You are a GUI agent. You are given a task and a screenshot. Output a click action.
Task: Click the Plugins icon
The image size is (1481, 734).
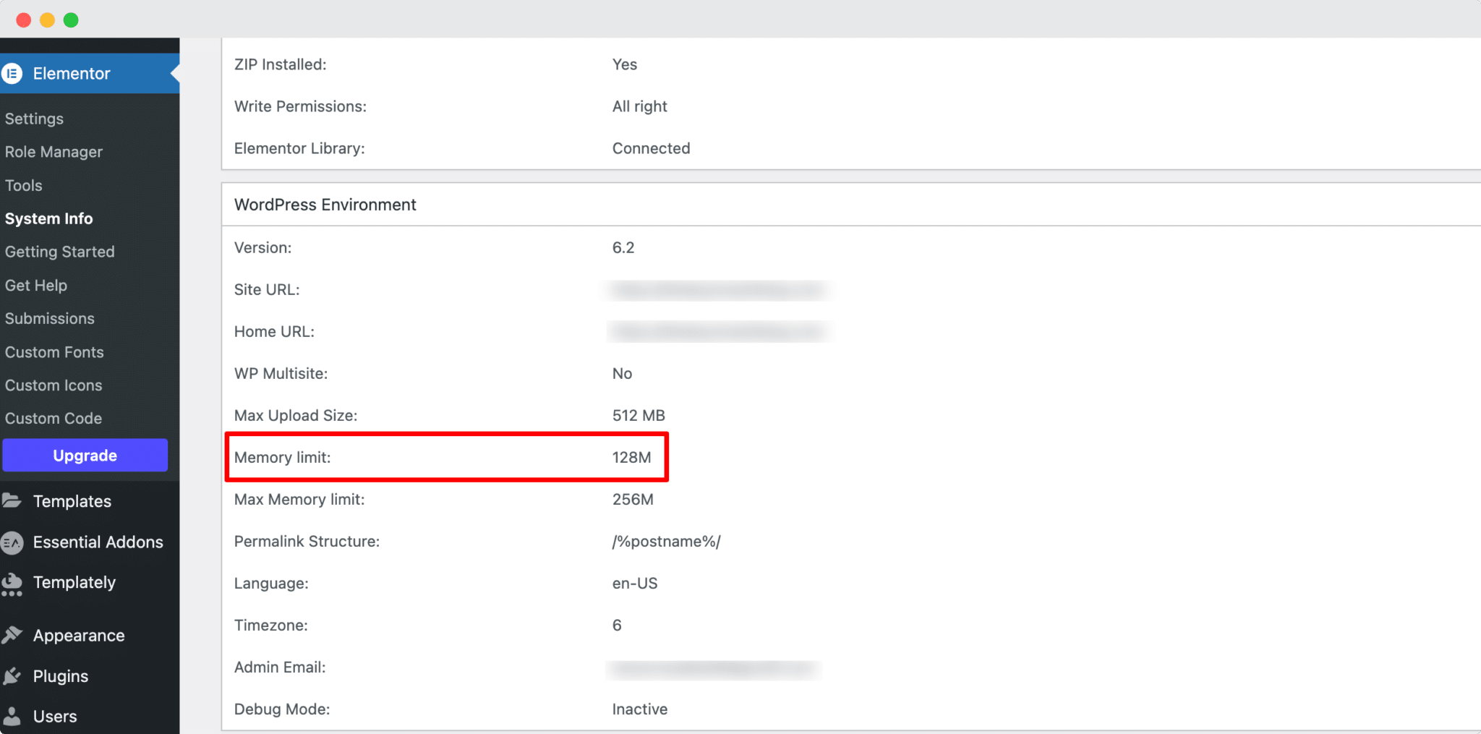(x=12, y=675)
